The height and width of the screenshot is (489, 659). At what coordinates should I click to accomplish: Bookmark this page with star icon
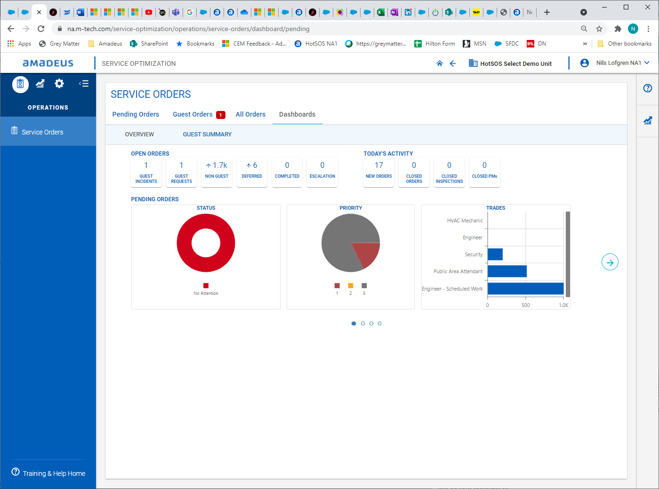(599, 29)
